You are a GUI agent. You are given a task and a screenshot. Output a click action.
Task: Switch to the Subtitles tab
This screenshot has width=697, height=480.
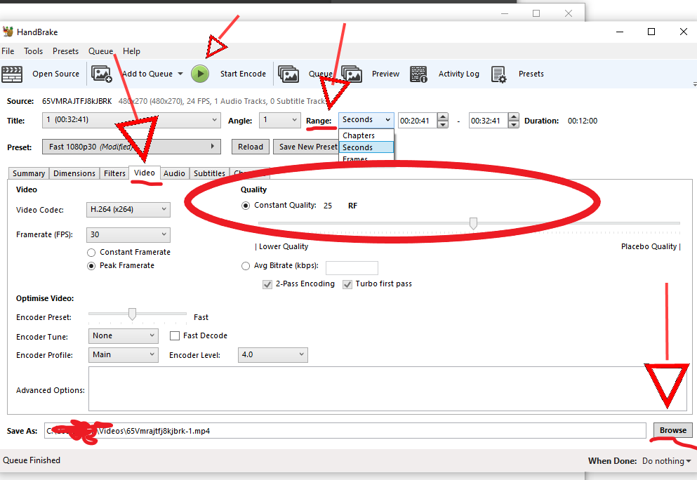click(x=209, y=173)
